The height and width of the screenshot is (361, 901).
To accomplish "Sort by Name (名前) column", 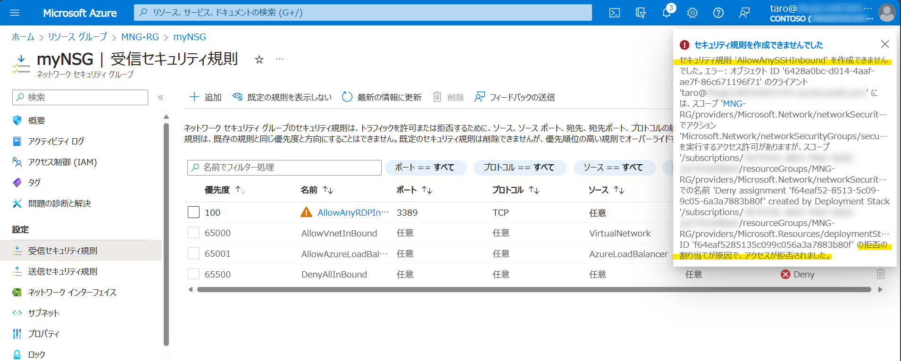I will pyautogui.click(x=317, y=190).
